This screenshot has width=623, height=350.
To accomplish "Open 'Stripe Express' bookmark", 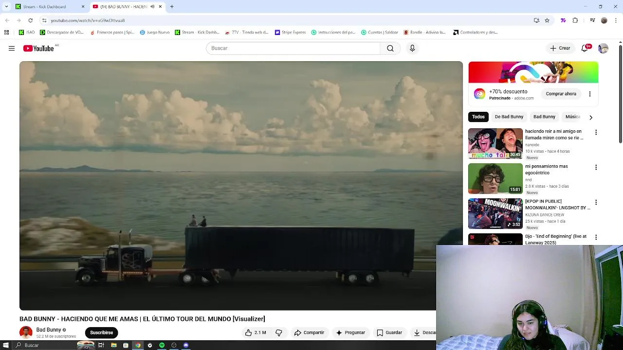I will coord(291,33).
